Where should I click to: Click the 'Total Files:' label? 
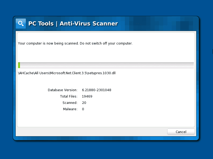click(69, 96)
